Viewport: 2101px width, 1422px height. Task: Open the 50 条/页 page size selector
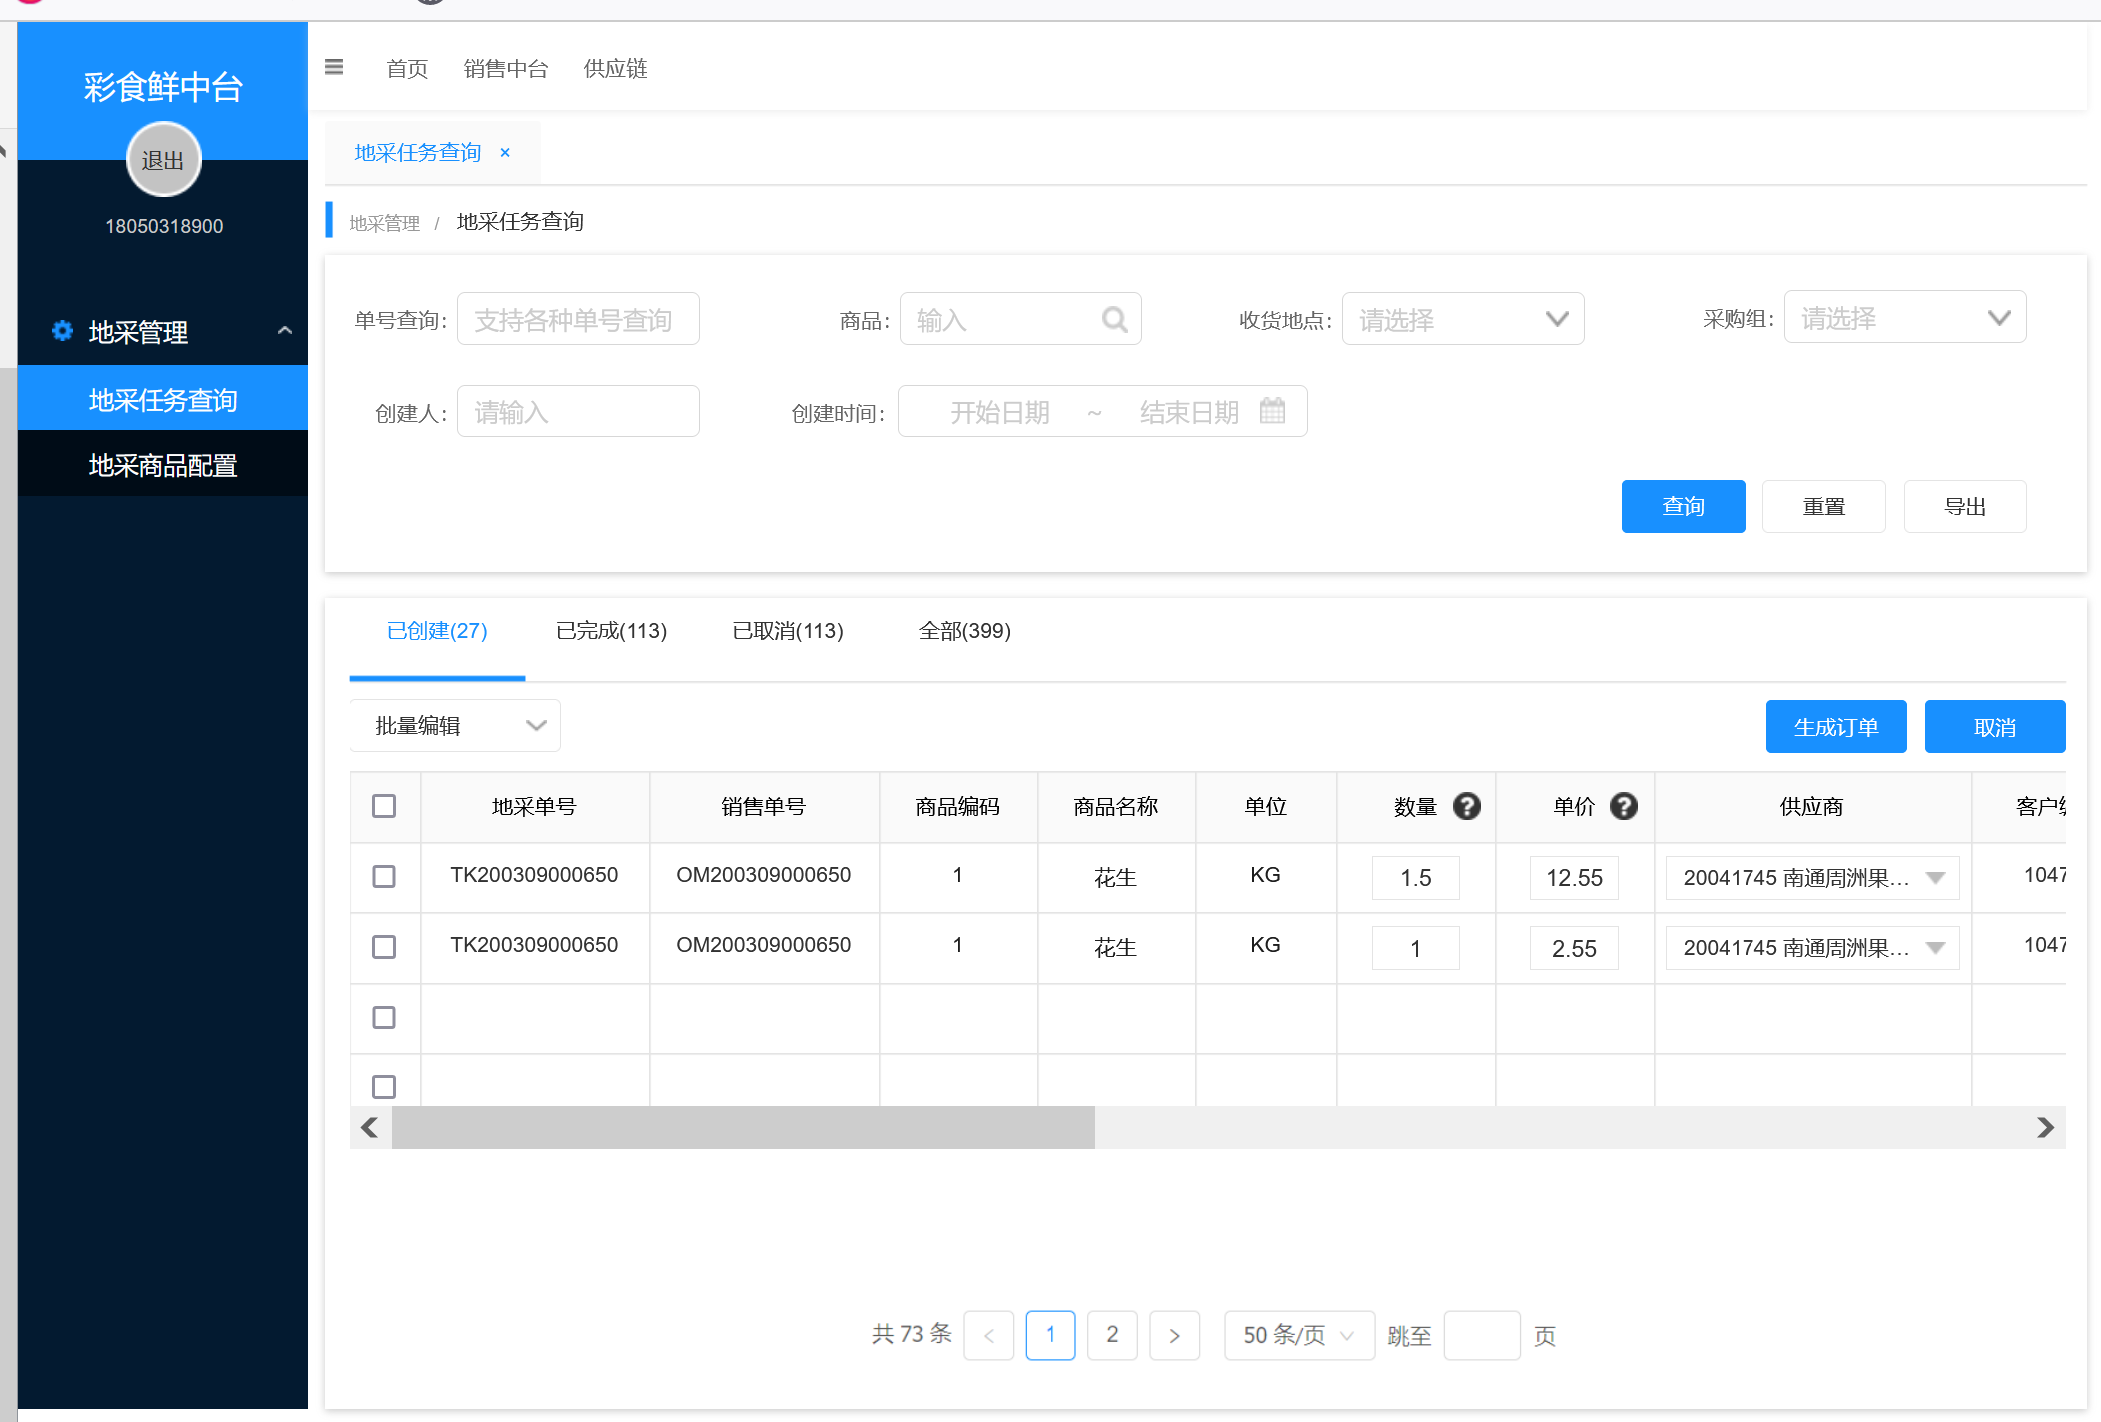point(1299,1335)
